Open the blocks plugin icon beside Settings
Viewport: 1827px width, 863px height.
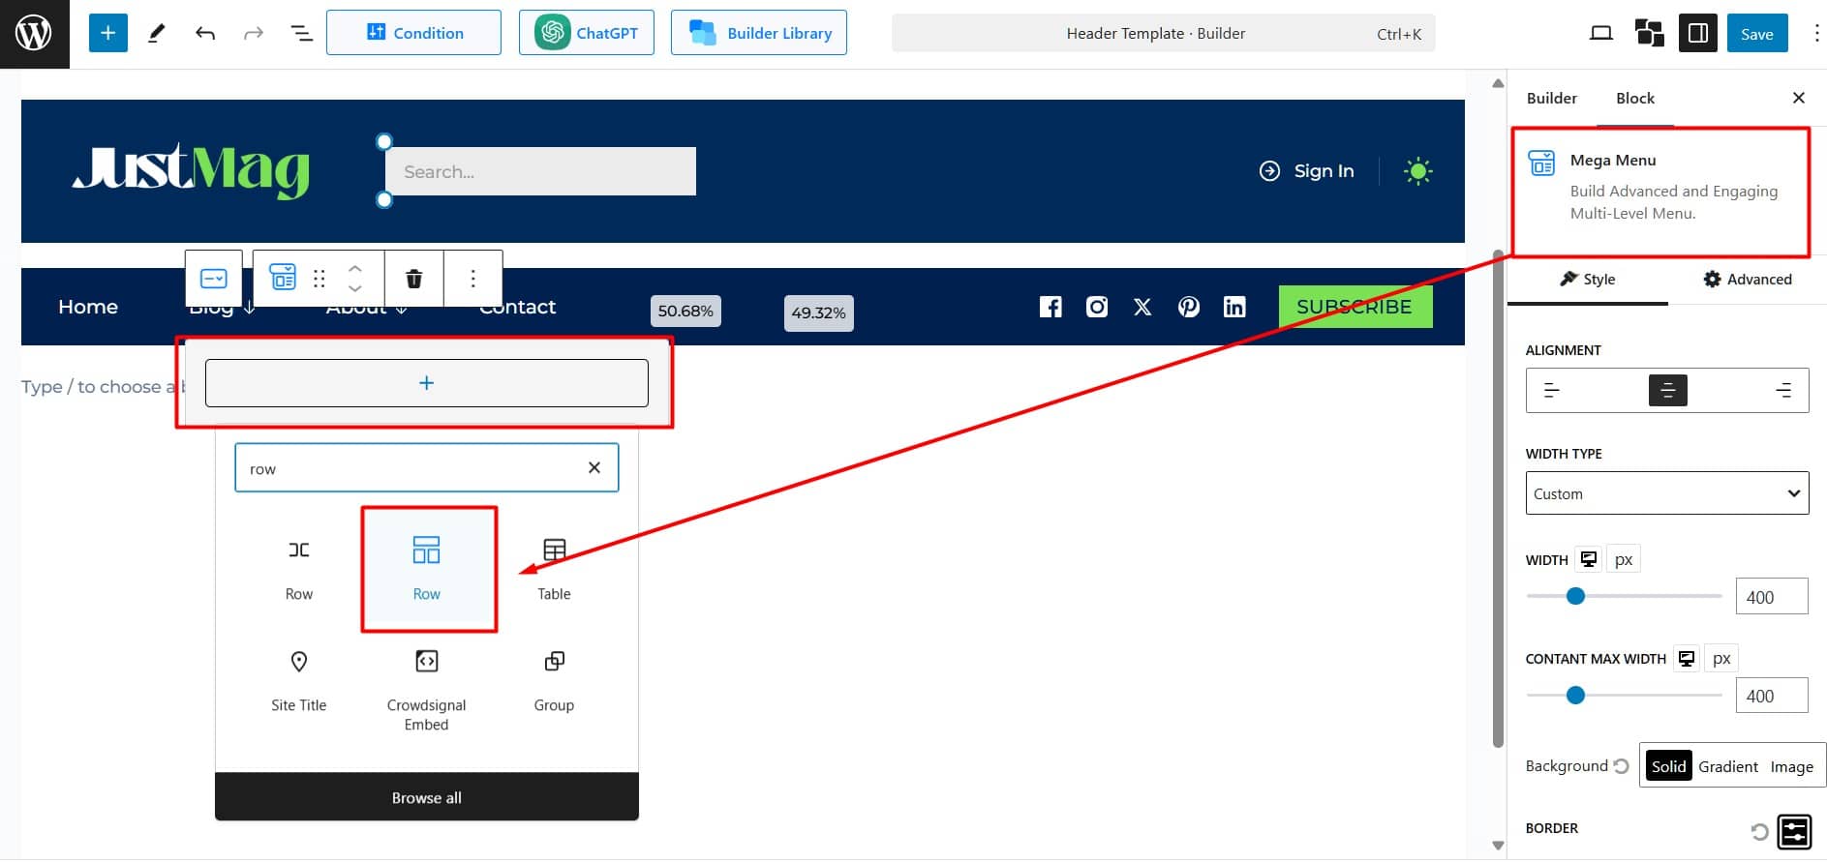(x=1650, y=34)
